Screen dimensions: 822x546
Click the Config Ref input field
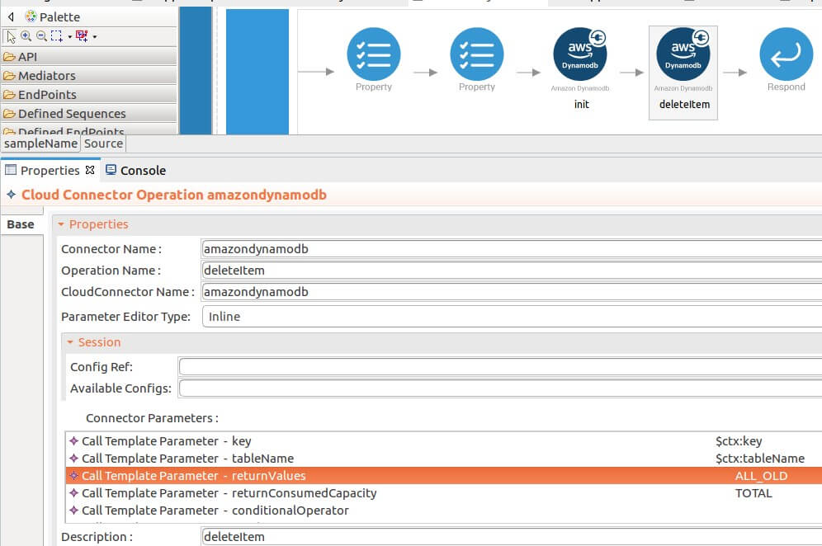500,367
